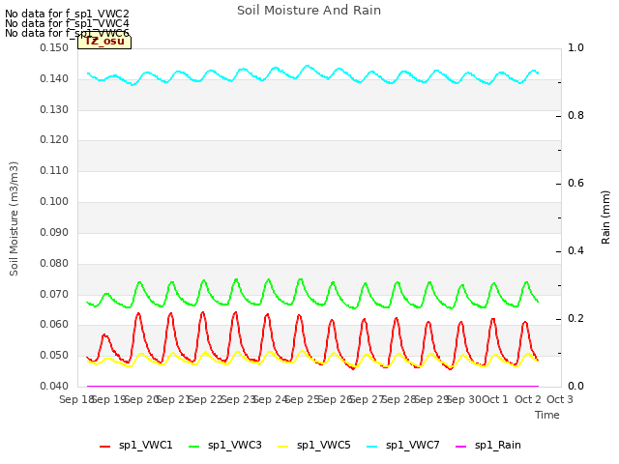619x464 pixels.
Task: Click the 'No data for f_sp1_VWC2' message
Action: (x=67, y=14)
